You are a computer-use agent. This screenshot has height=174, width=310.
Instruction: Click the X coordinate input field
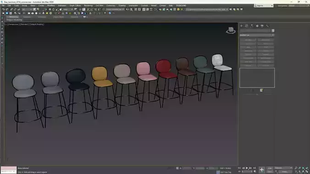(x=187, y=168)
